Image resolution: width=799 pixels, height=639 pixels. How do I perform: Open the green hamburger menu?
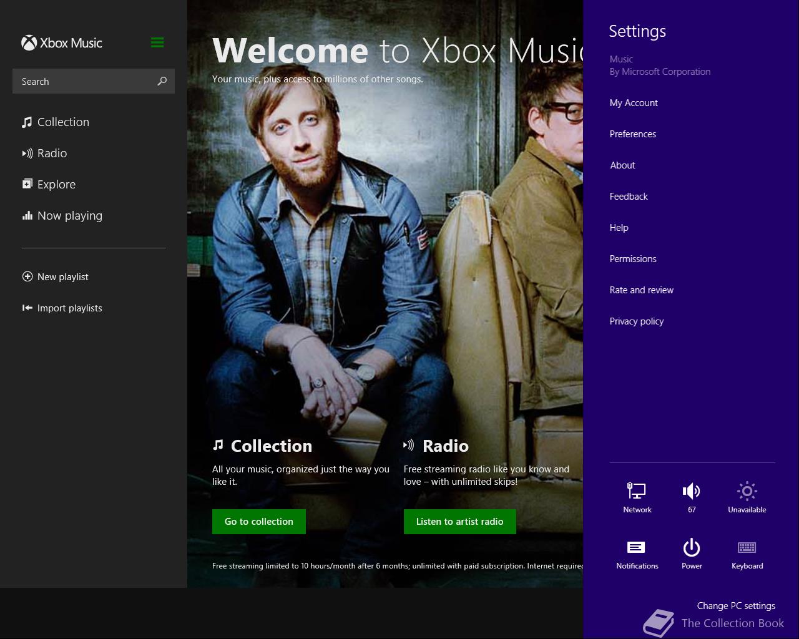pos(157,42)
